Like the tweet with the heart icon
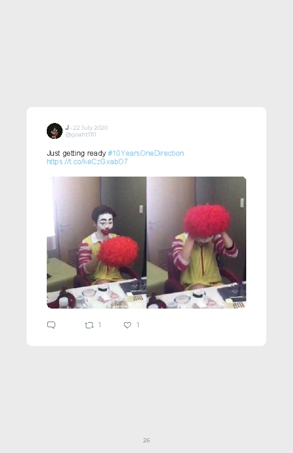The image size is (293, 453). point(127,325)
